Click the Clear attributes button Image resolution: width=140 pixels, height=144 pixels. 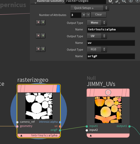click(x=99, y=15)
